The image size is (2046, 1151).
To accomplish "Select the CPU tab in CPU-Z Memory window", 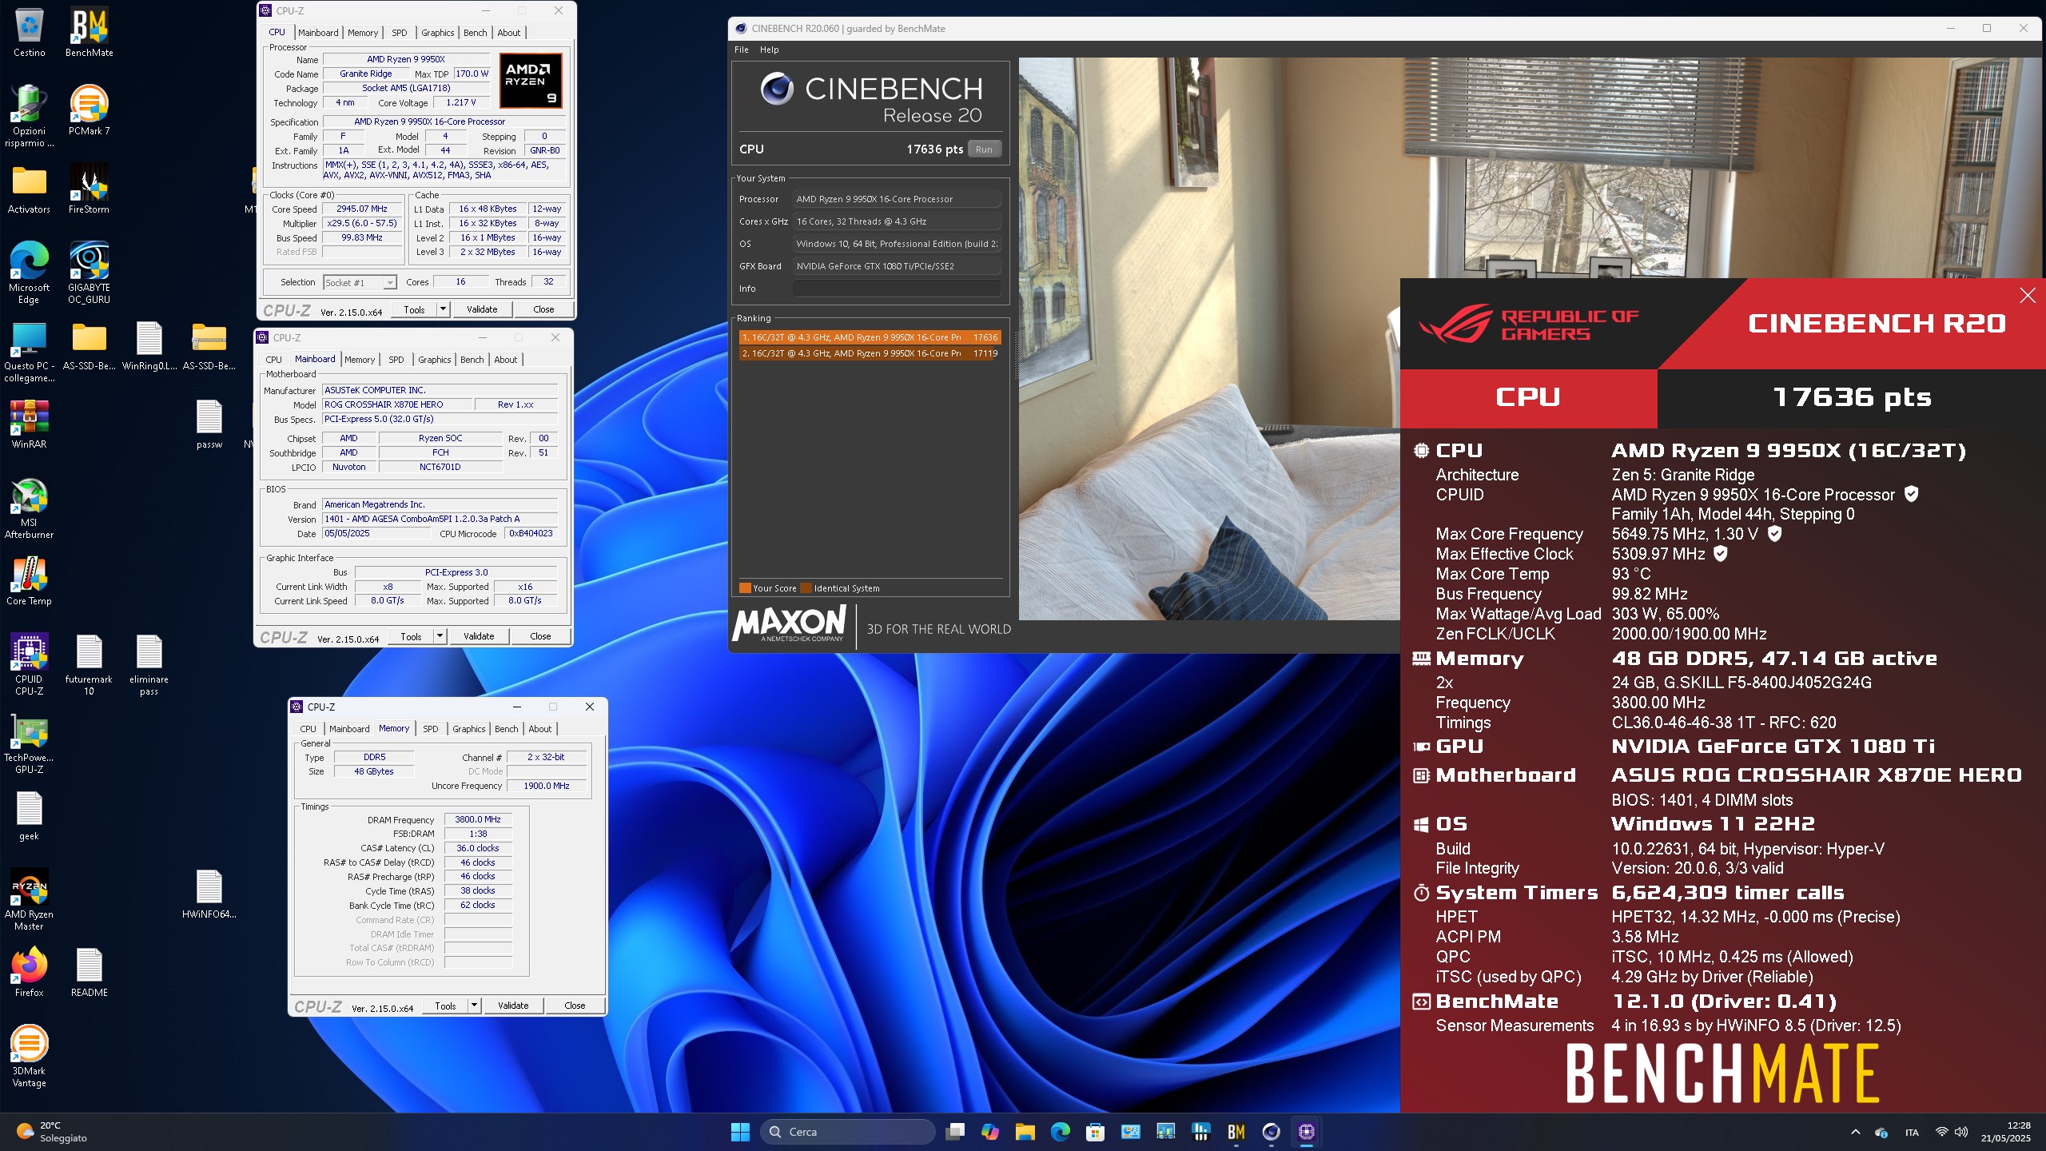I will 308,729.
